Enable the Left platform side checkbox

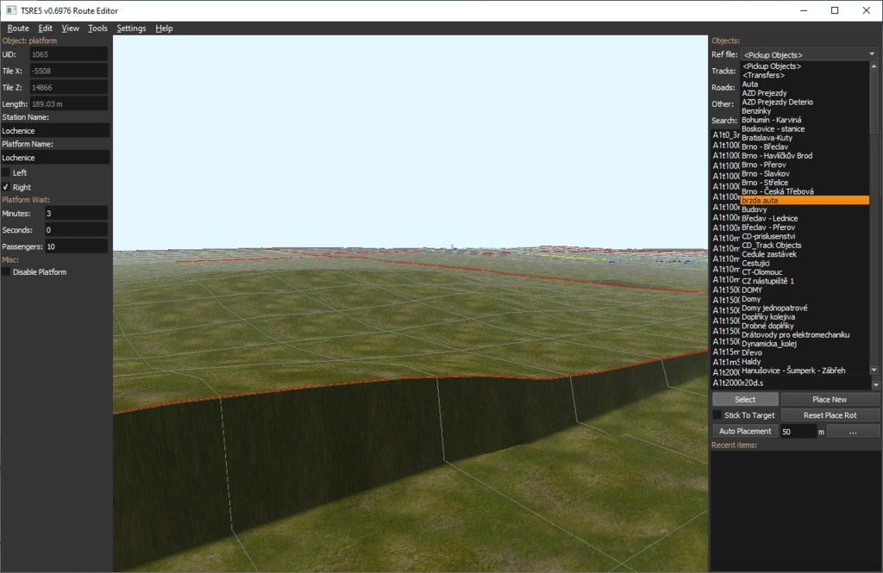click(x=7, y=172)
